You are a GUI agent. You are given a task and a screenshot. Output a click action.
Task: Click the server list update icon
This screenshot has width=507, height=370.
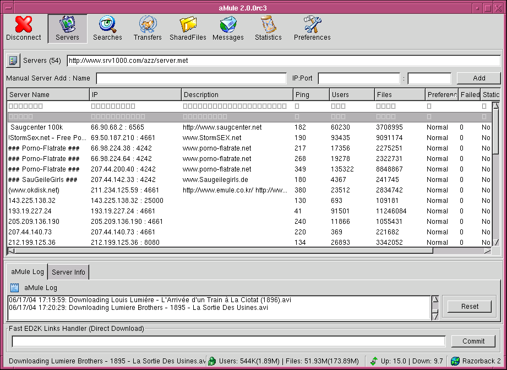click(x=13, y=60)
